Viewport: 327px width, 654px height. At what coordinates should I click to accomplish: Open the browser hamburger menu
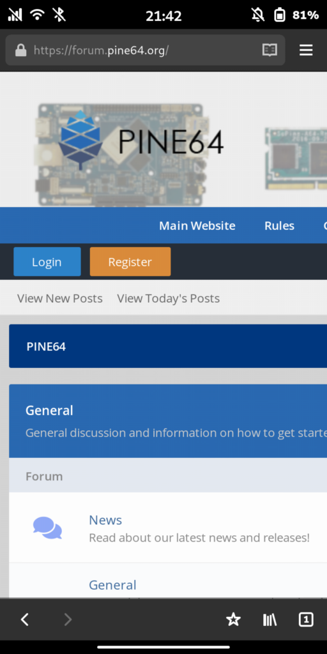306,50
